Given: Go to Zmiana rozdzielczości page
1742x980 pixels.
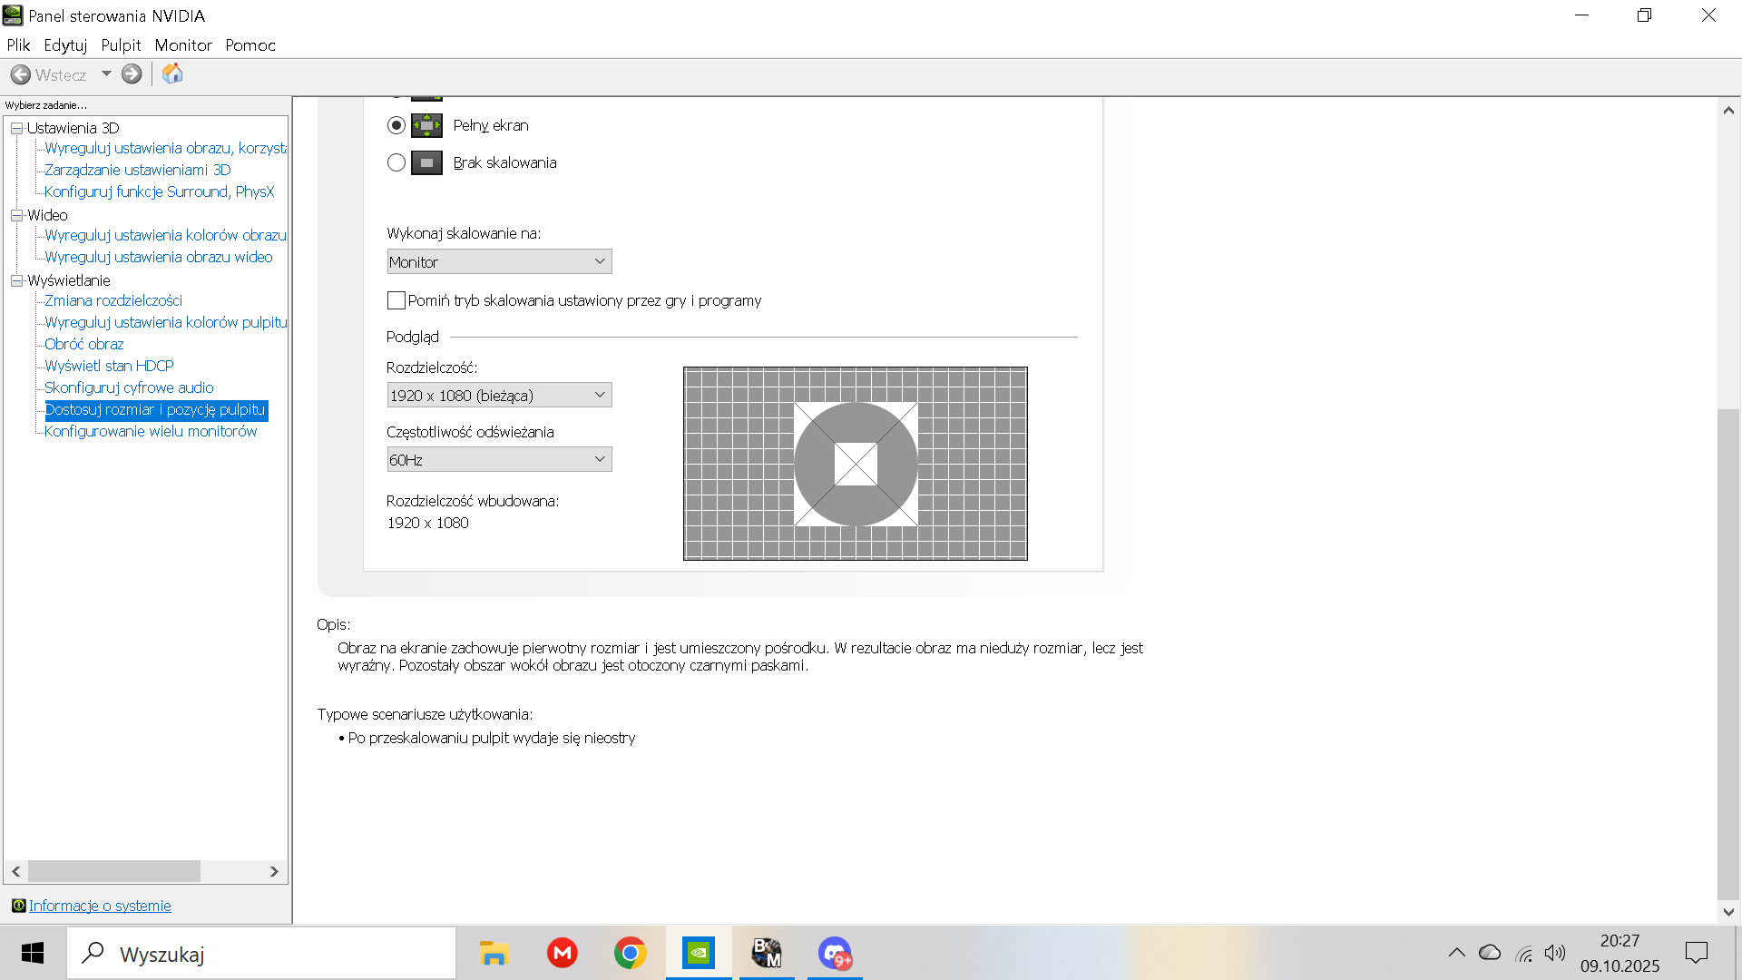Looking at the screenshot, I should [x=113, y=300].
